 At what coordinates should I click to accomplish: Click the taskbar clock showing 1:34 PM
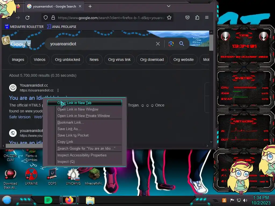261,200
